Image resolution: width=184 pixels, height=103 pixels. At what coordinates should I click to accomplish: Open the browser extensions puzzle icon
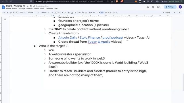[x=144, y=1]
